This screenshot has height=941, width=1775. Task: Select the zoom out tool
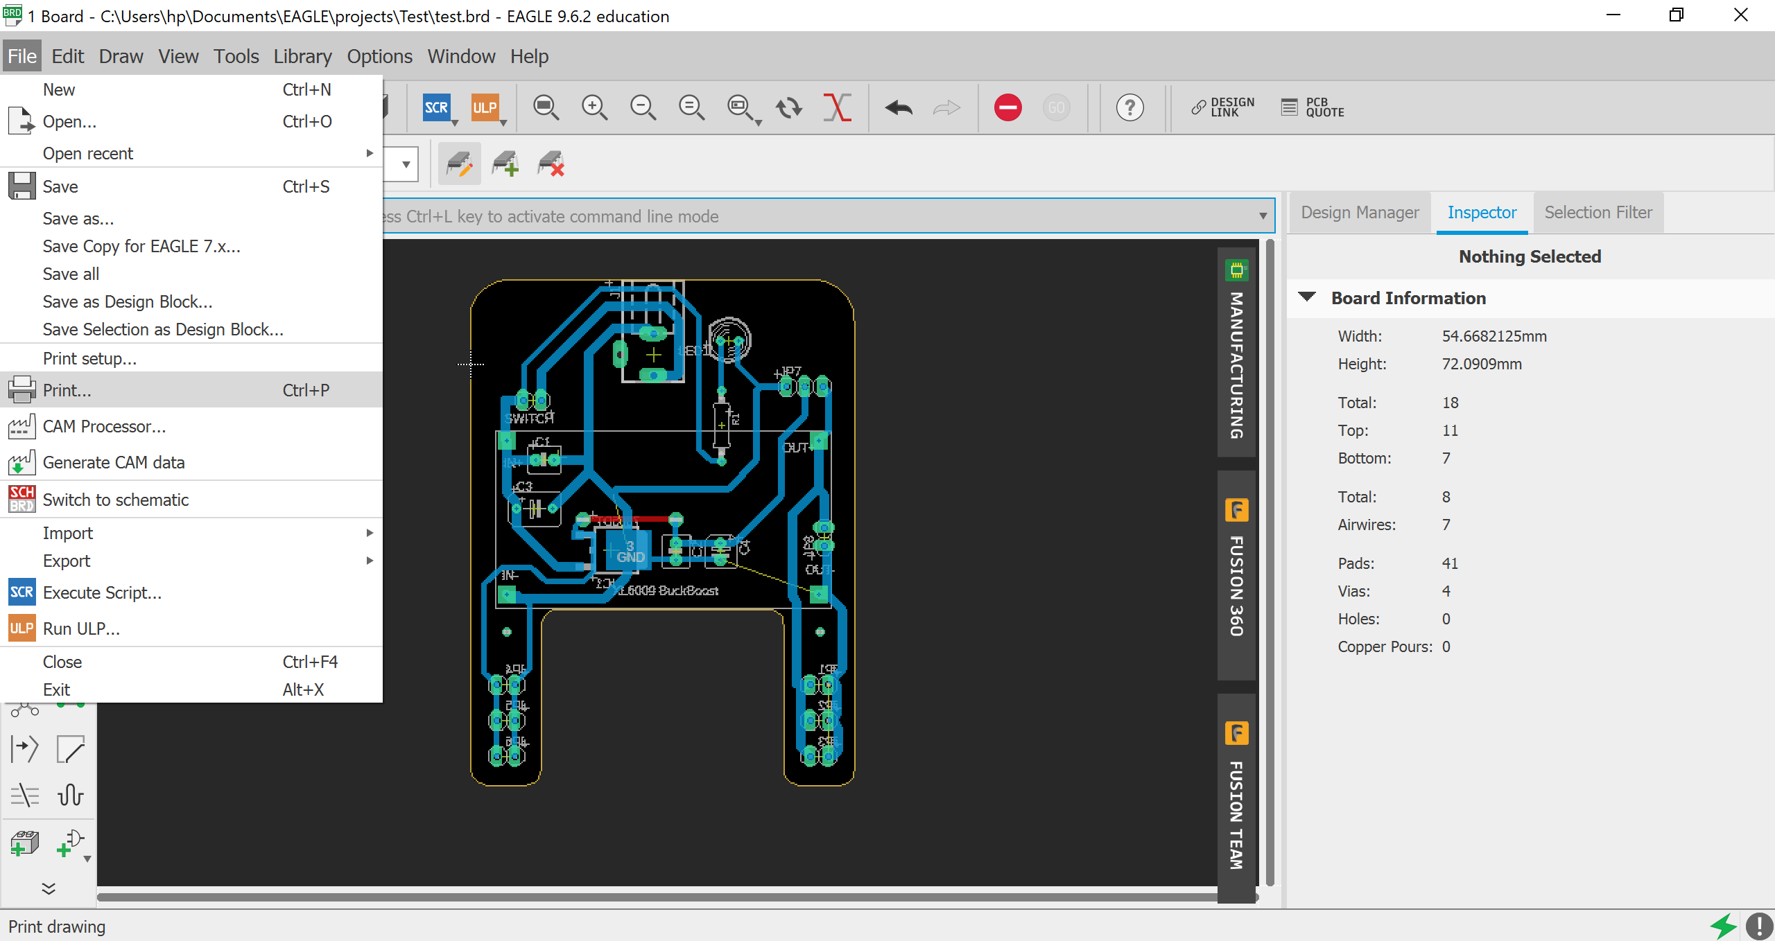tap(641, 107)
